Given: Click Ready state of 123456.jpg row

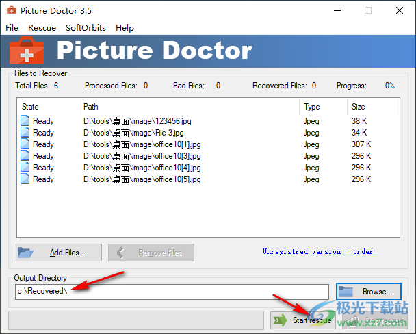Looking at the screenshot, I should (x=43, y=121).
